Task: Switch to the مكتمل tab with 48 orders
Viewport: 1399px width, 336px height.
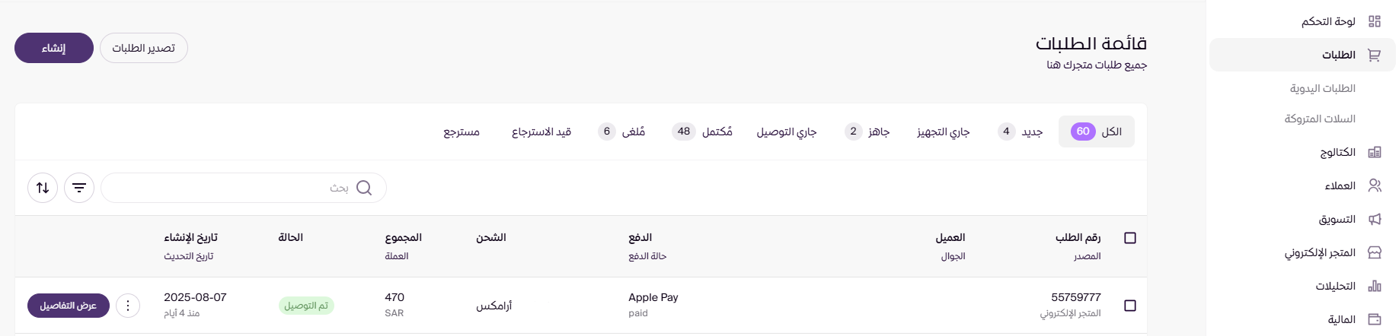Action: (x=702, y=132)
